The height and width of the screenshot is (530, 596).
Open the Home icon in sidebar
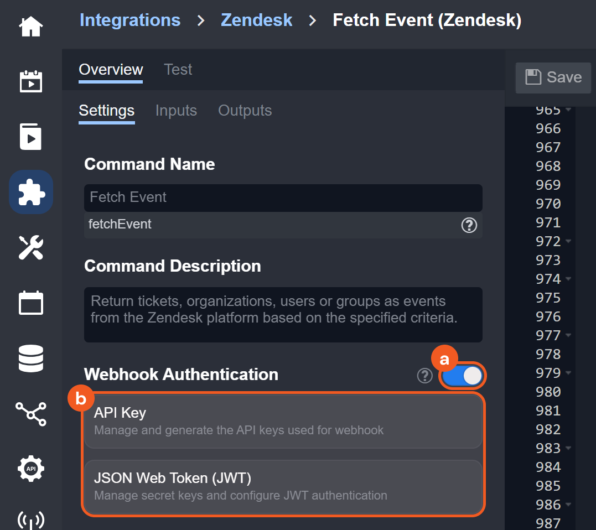[31, 27]
